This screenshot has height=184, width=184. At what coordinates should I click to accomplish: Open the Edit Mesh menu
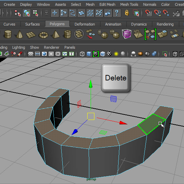[x=107, y=4]
